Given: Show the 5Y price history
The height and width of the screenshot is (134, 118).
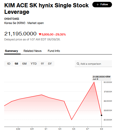Looking at the screenshot, I should point(50,64).
